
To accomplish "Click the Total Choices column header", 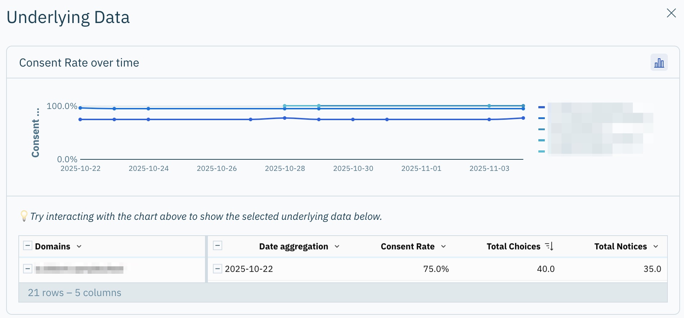I will tap(513, 246).
